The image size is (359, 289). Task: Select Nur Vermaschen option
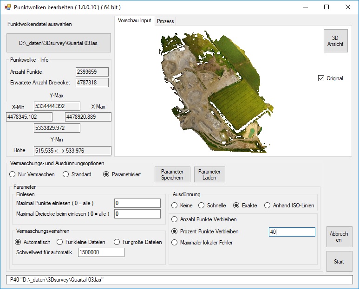[x=13, y=174]
